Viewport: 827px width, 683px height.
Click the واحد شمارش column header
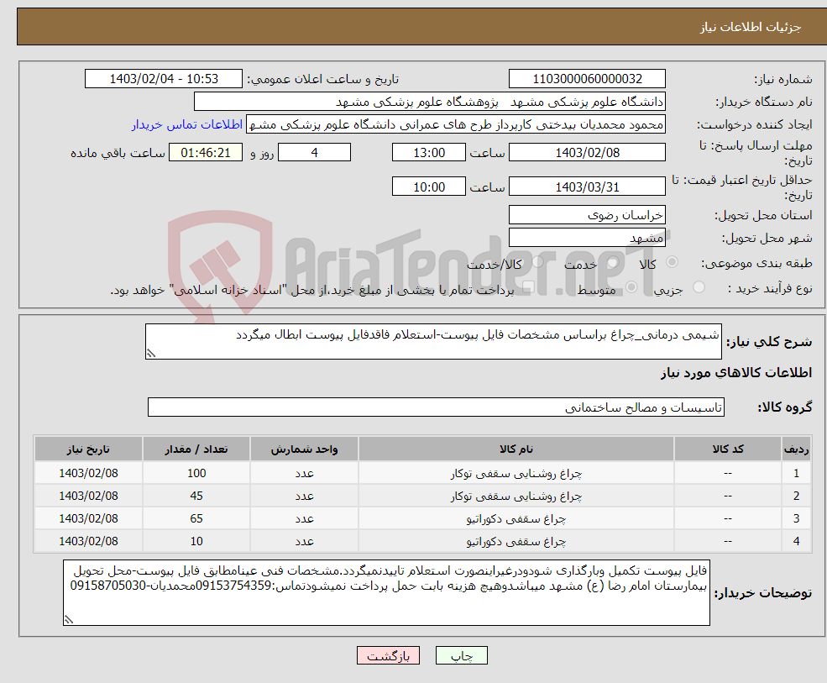pyautogui.click(x=304, y=449)
